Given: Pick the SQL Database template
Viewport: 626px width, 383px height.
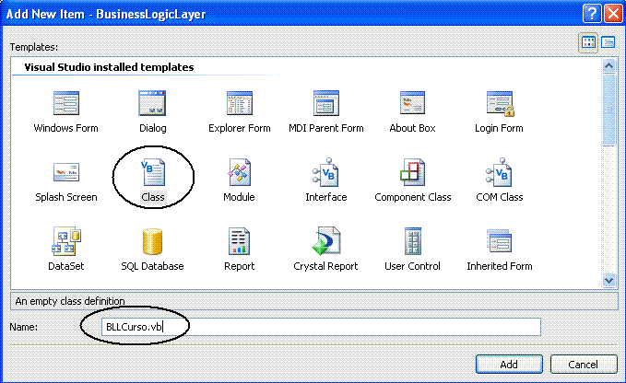Looking at the screenshot, I should [152, 250].
